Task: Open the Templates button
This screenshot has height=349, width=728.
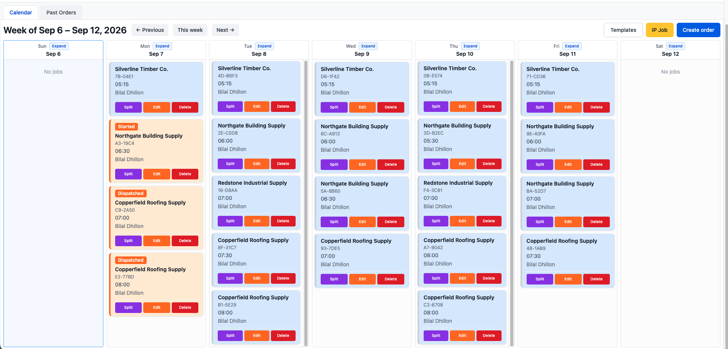Action: (x=623, y=30)
